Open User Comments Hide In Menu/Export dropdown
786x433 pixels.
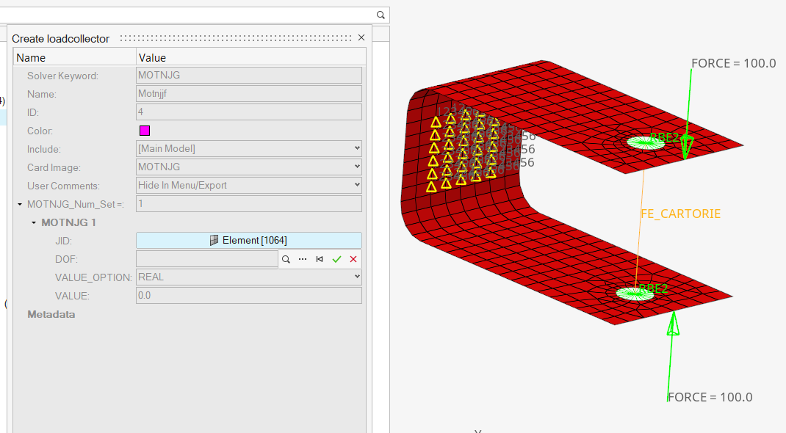(x=248, y=185)
